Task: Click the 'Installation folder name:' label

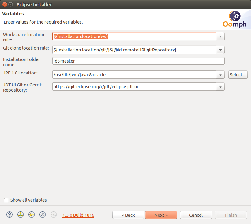Action: (21, 62)
